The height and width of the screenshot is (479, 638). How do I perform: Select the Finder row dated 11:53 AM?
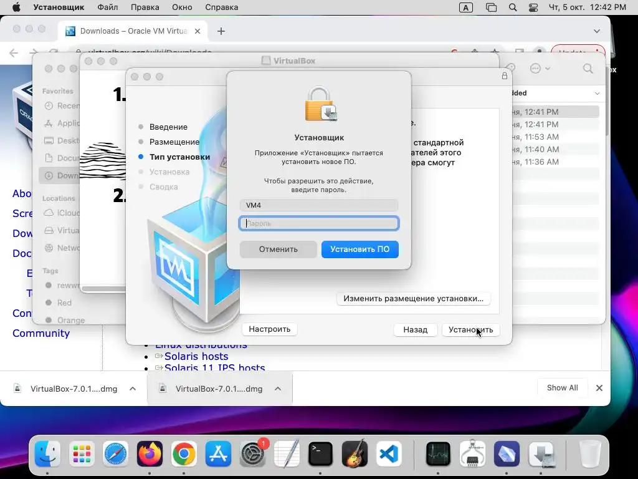(x=555, y=137)
